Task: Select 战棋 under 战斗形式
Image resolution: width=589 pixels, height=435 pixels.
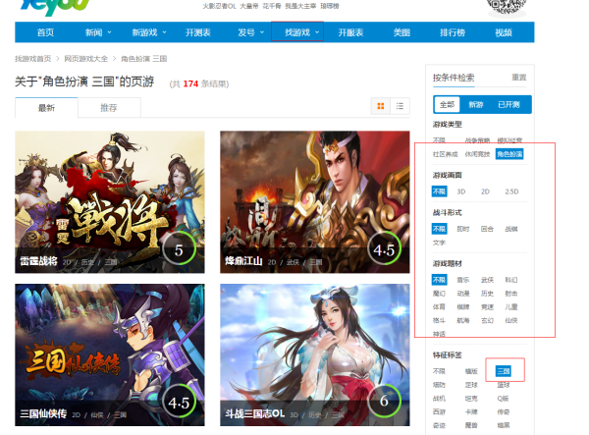Action: [511, 229]
